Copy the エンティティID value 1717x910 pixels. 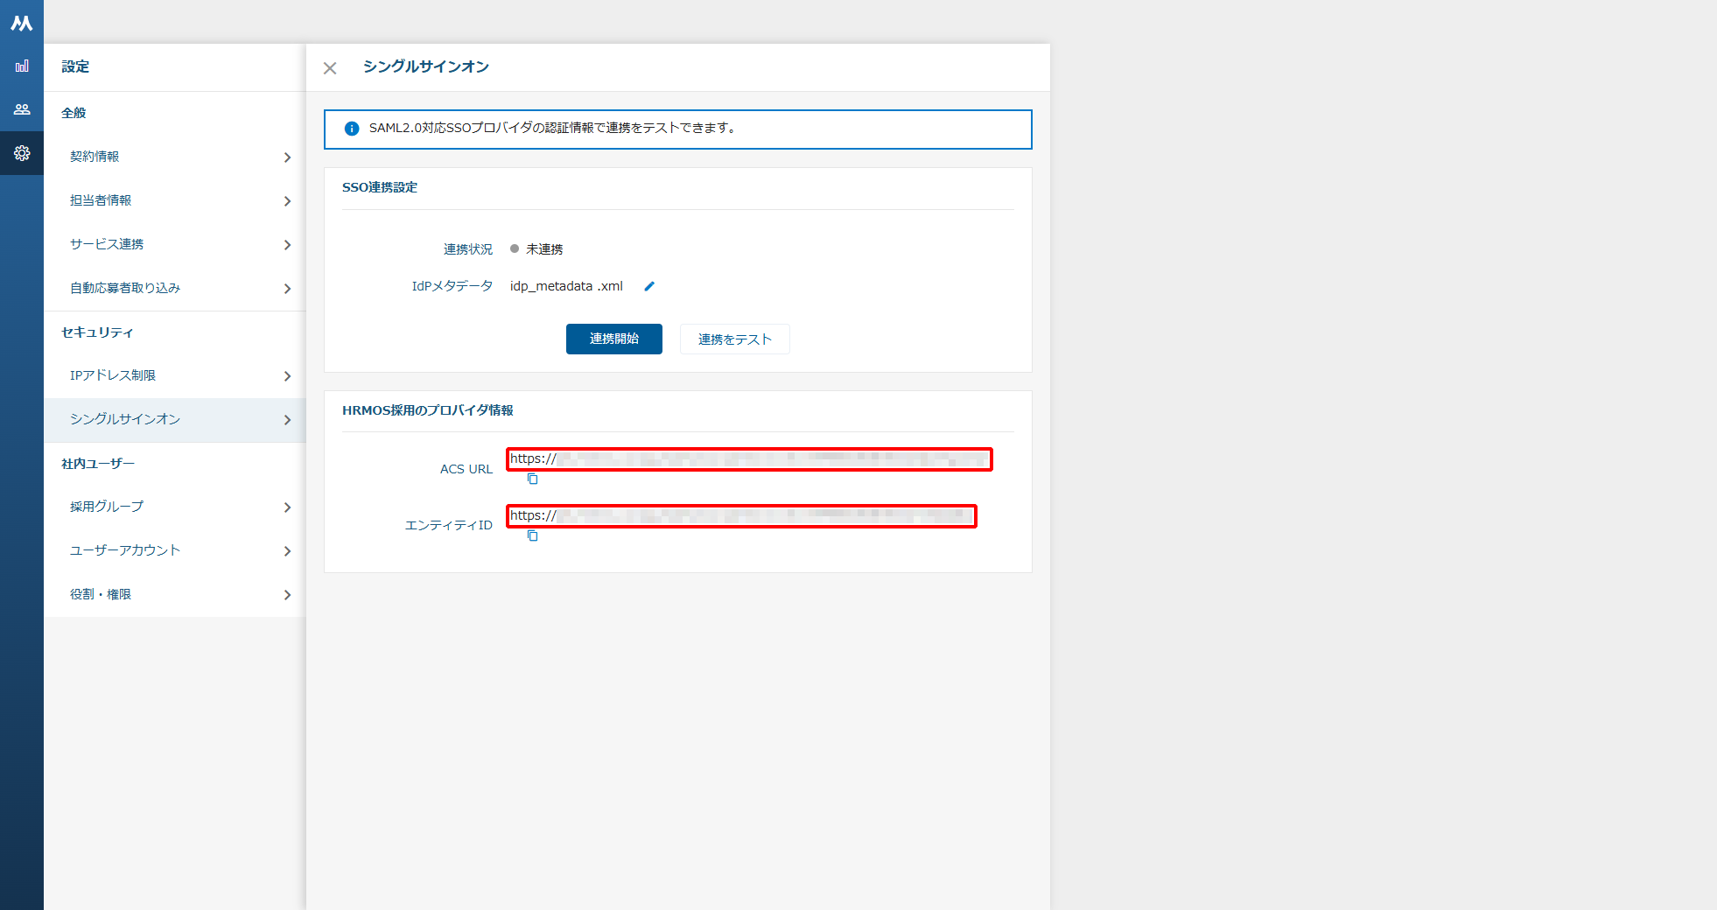[532, 535]
